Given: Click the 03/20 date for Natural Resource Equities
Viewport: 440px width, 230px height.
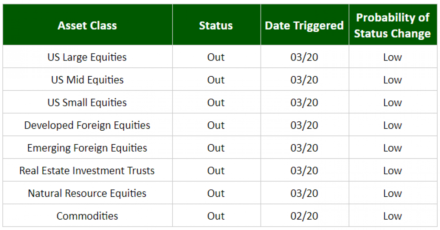Looking at the screenshot, I should pos(304,193).
